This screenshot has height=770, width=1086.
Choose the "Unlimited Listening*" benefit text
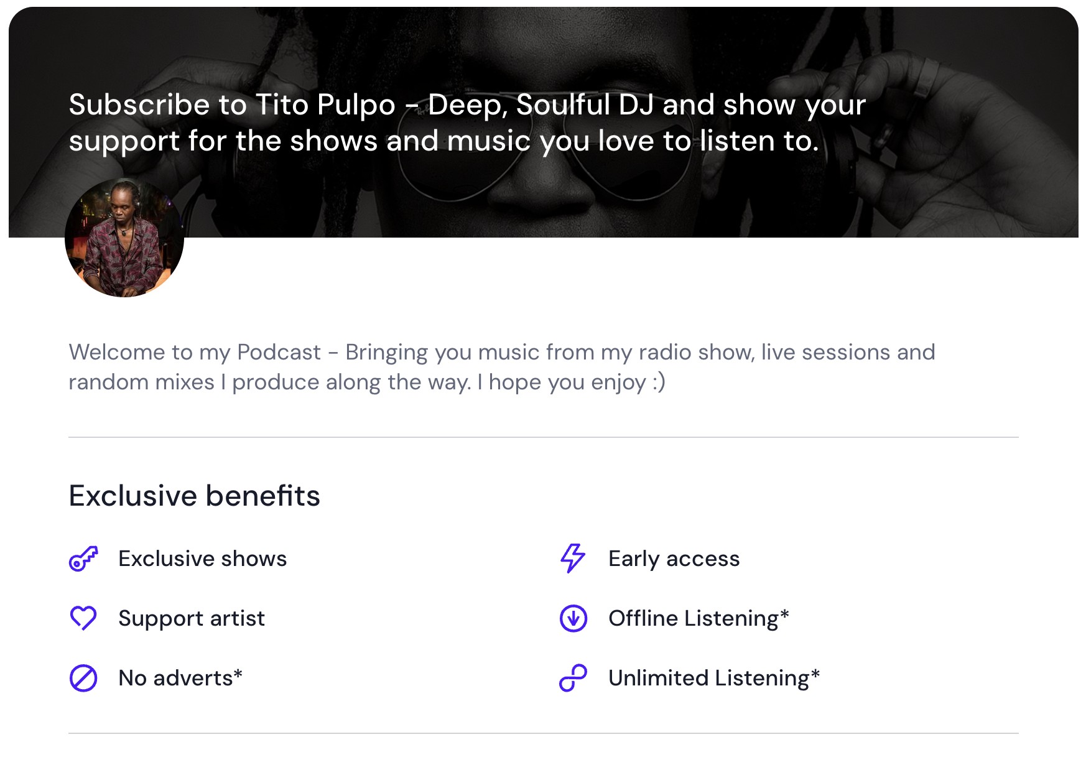coord(714,678)
